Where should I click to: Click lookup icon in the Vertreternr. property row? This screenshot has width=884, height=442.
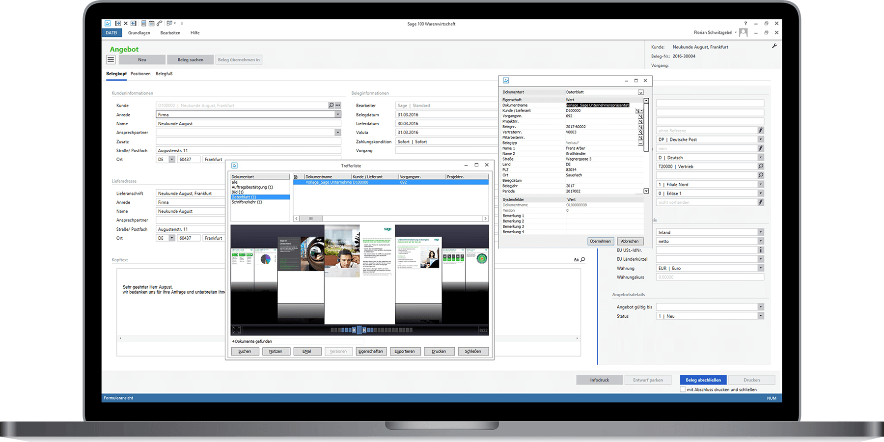click(640, 132)
